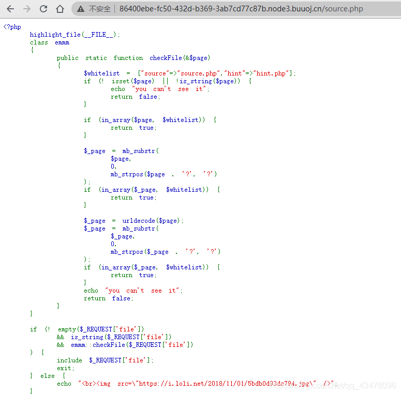This screenshot has width=401, height=395.
Task: Click "mb_strpos($page . '?', '?')" line
Action: [x=164, y=174]
